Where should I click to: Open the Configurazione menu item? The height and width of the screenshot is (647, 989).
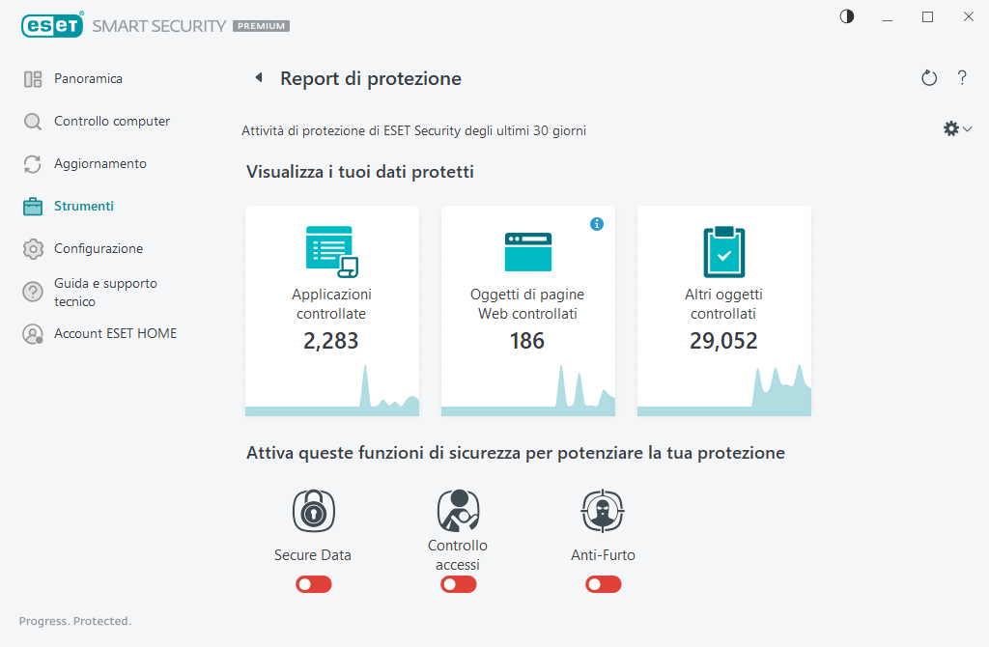point(98,249)
